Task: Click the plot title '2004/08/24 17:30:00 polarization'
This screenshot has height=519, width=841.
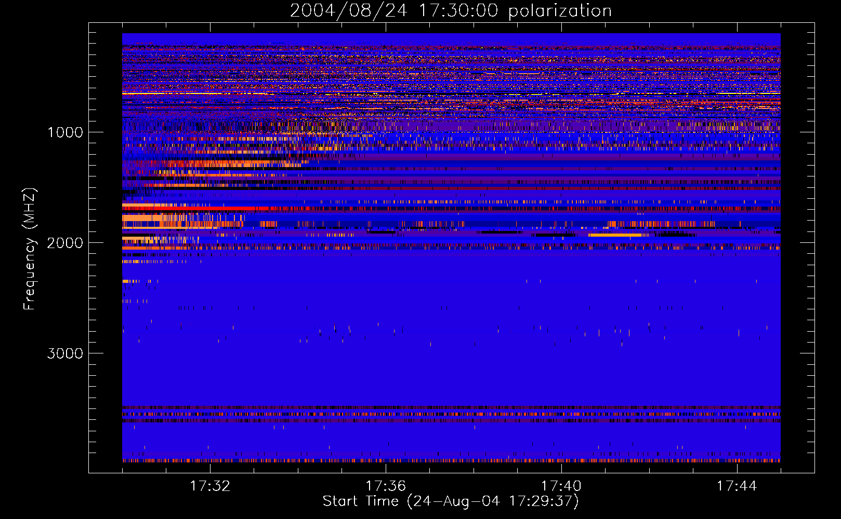Action: point(451,10)
